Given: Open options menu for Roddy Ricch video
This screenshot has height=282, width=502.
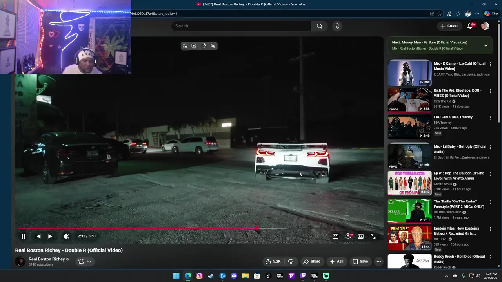Looking at the screenshot, I should (x=491, y=257).
